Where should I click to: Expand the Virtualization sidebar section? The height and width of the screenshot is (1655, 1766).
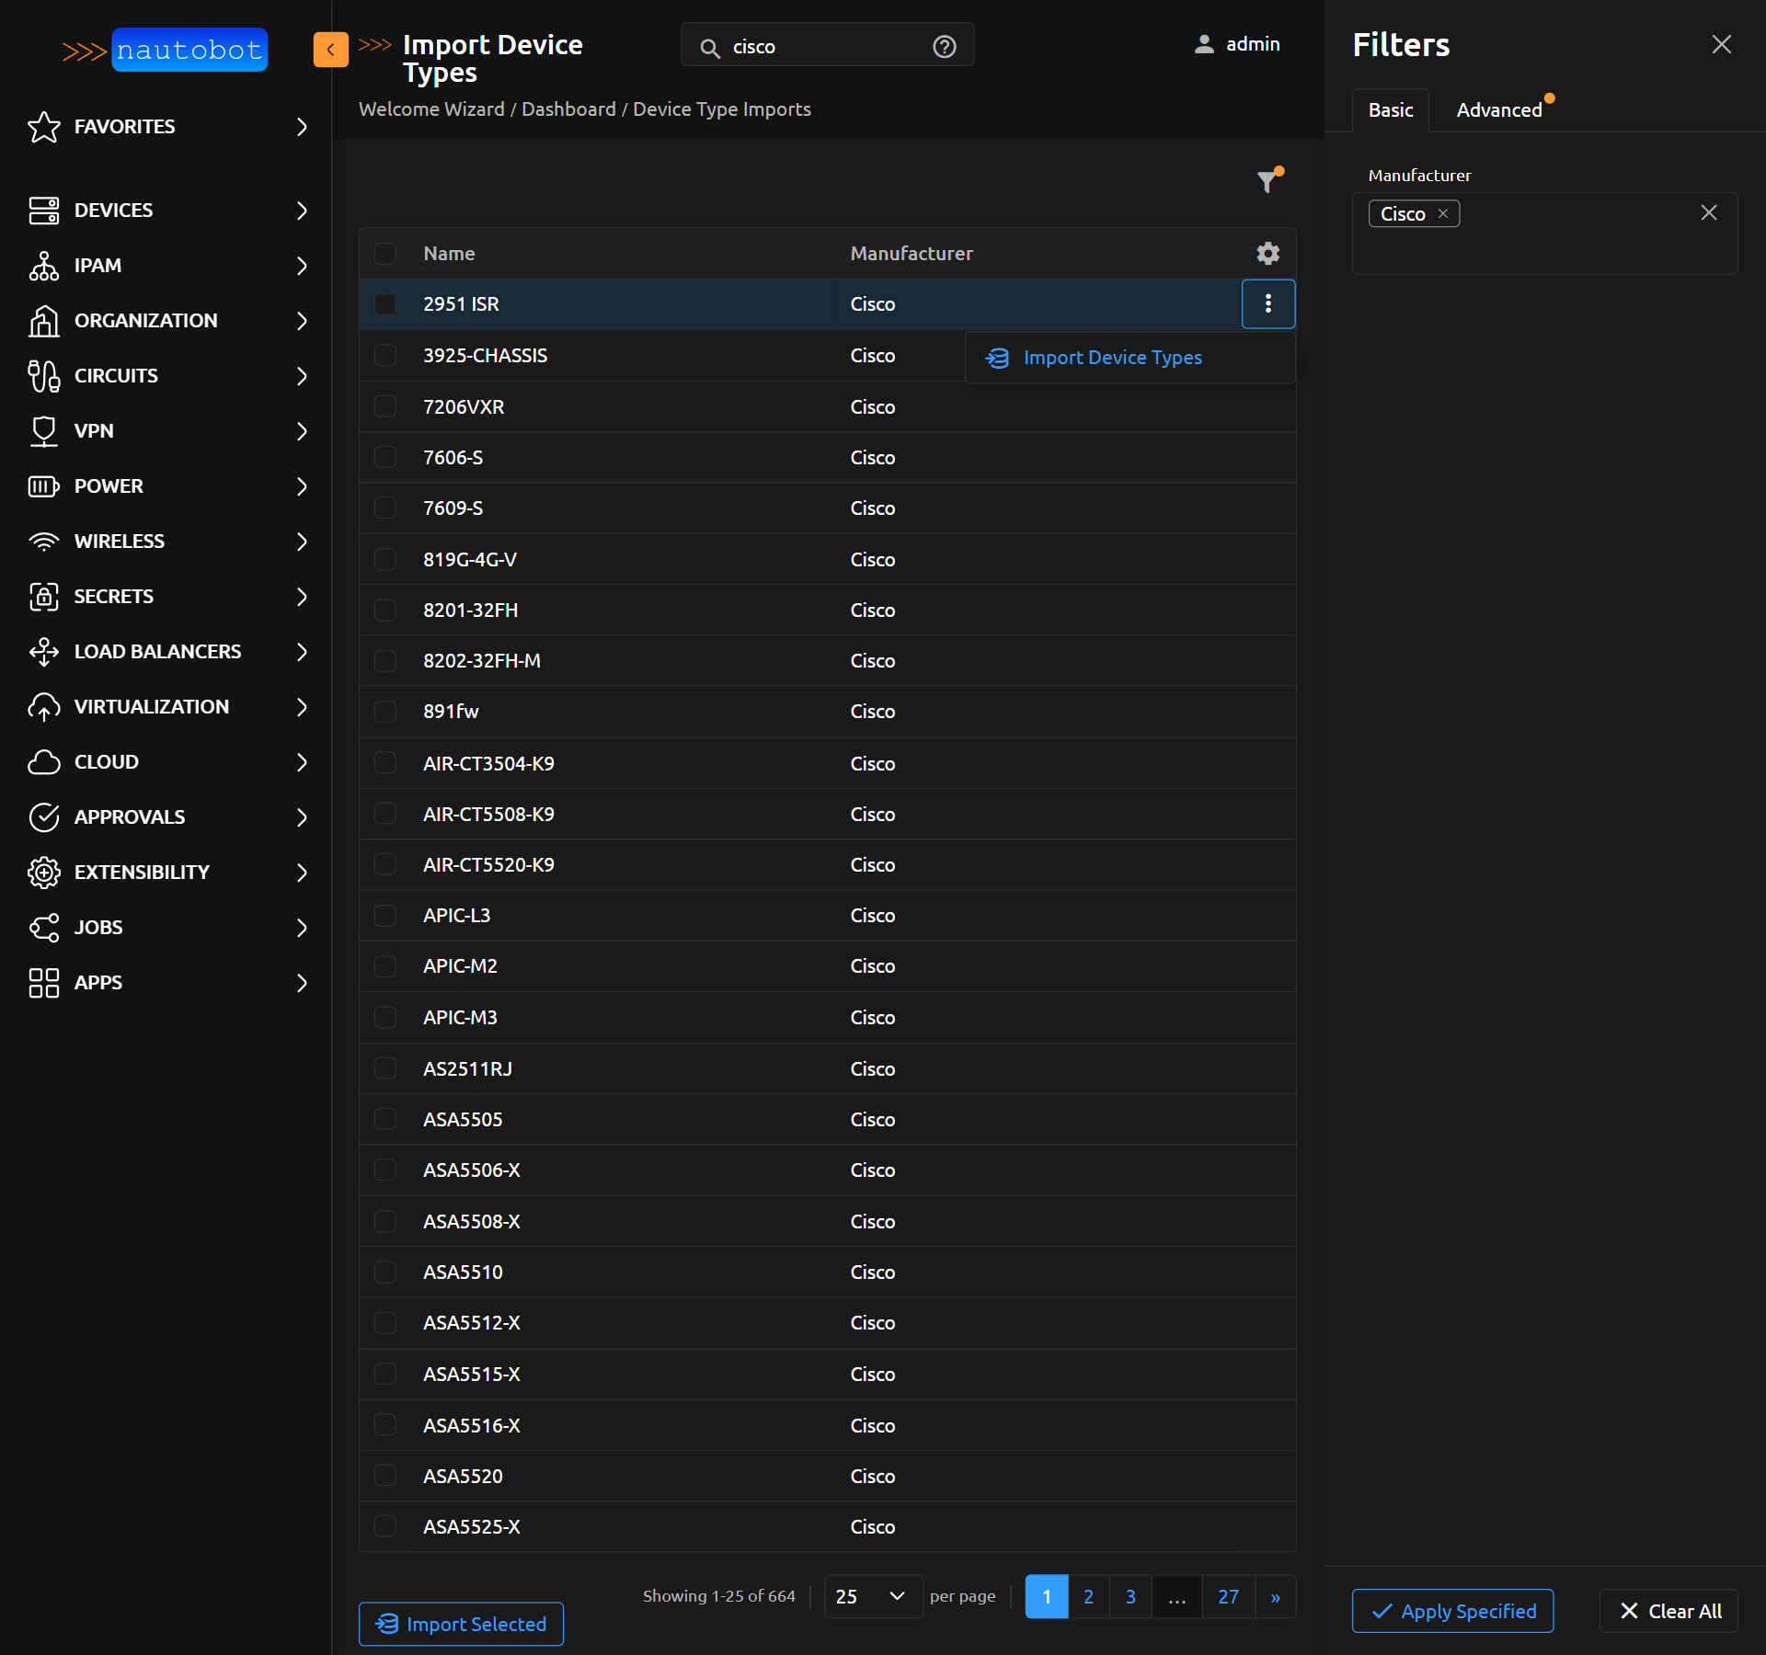click(x=301, y=707)
